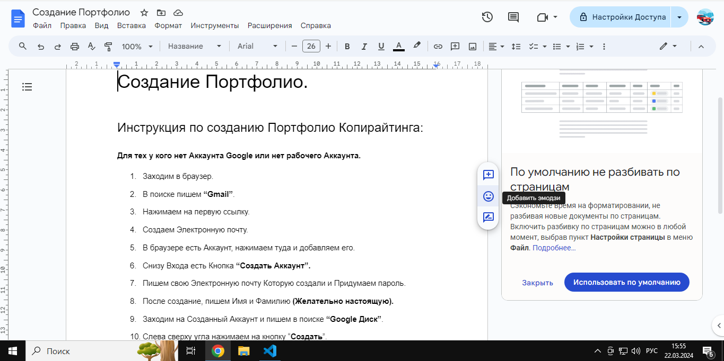Click the Настройки Доступа share button
The width and height of the screenshot is (724, 361).
coord(621,17)
